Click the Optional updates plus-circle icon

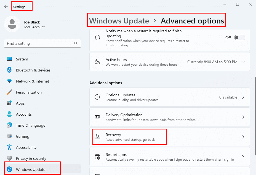97,97
